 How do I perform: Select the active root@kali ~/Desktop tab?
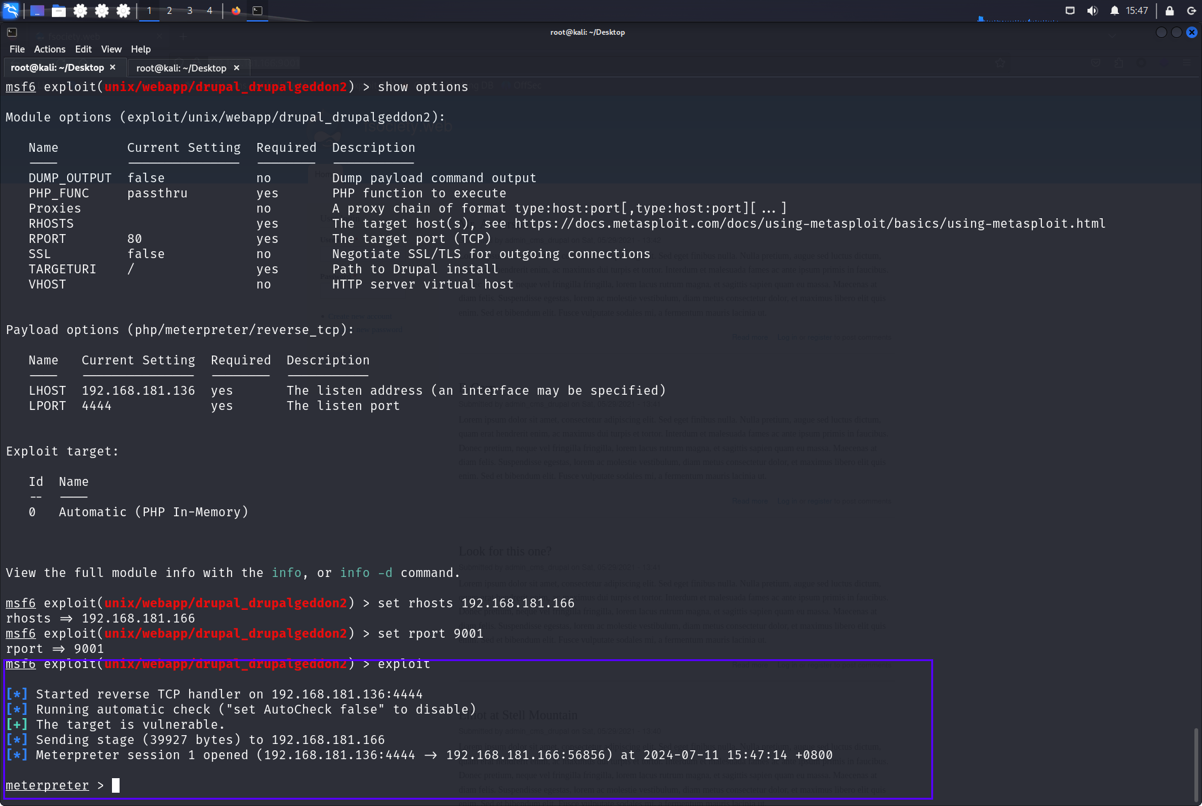pos(58,68)
